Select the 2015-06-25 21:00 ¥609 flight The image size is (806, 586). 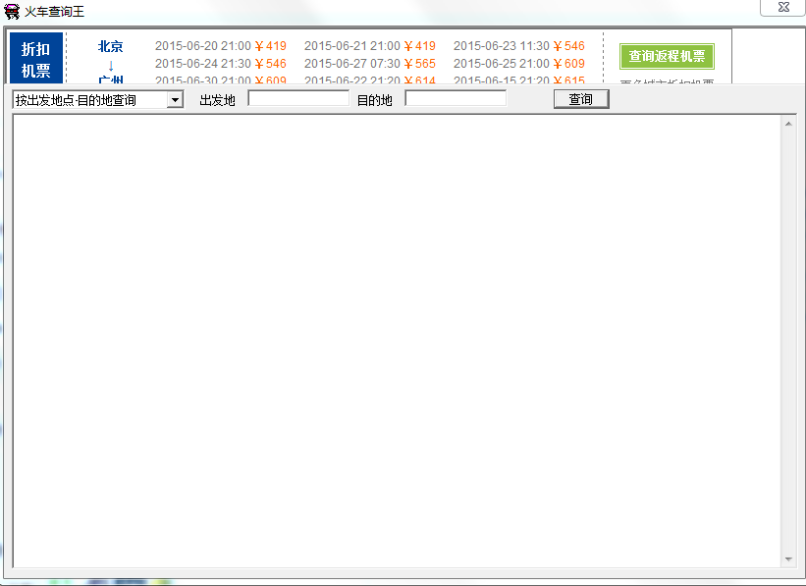pyautogui.click(x=517, y=62)
